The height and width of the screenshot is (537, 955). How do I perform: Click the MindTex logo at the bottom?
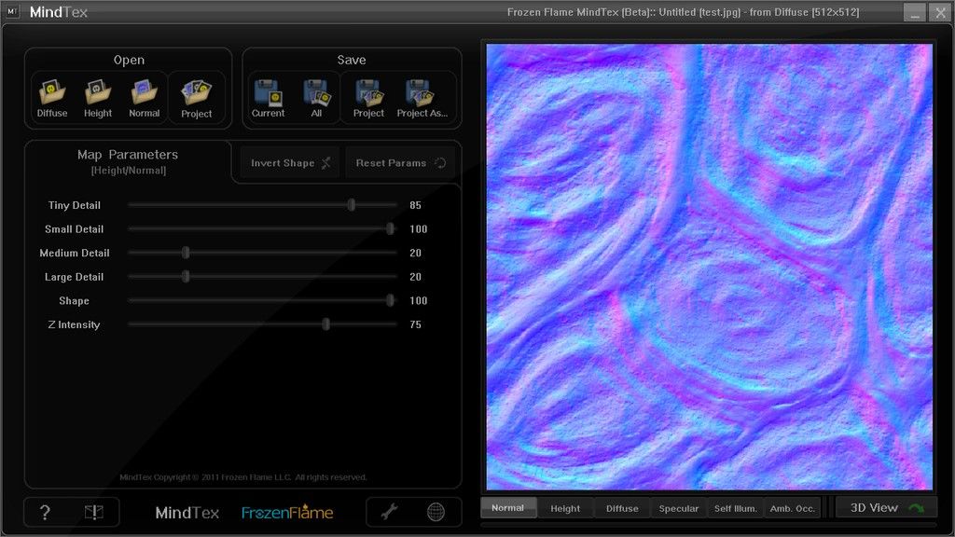click(187, 513)
